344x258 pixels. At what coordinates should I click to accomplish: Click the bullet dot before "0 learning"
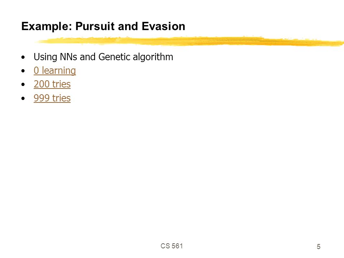pos(23,71)
